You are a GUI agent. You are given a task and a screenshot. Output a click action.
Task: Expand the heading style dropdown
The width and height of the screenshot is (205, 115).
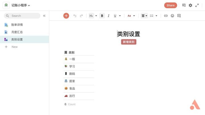pos(93,16)
